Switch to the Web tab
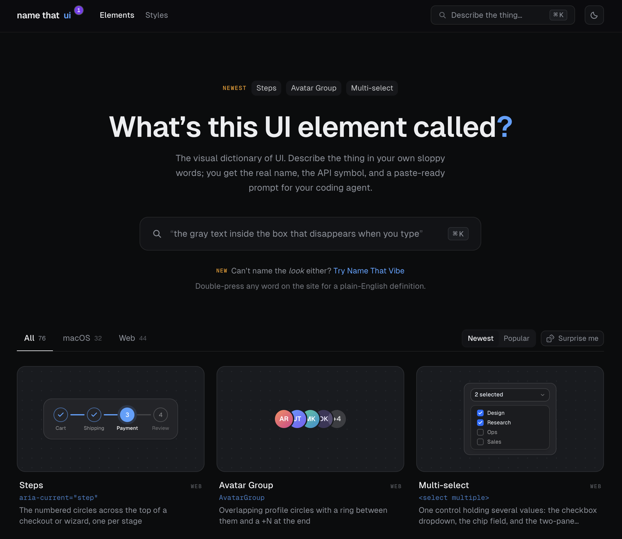This screenshot has width=622, height=539. point(133,338)
